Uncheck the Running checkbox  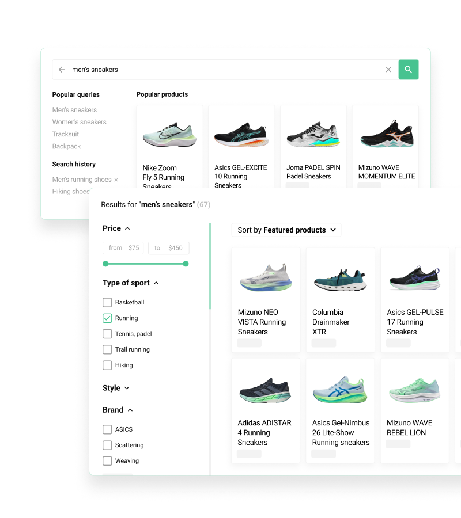[x=107, y=318]
